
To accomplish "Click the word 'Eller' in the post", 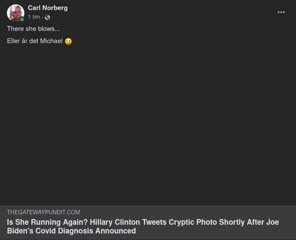I will tap(13, 41).
